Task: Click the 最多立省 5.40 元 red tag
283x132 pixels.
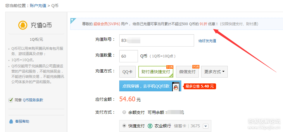Action: pos(200,86)
